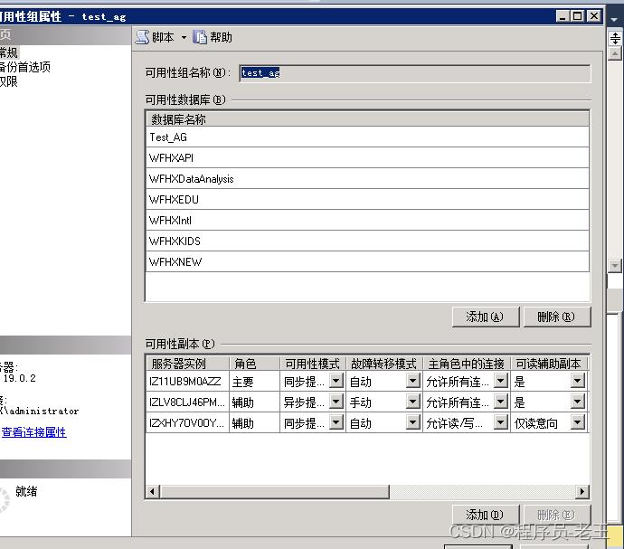Select the WFHXKIDS database row
The image size is (624, 549).
pos(366,241)
